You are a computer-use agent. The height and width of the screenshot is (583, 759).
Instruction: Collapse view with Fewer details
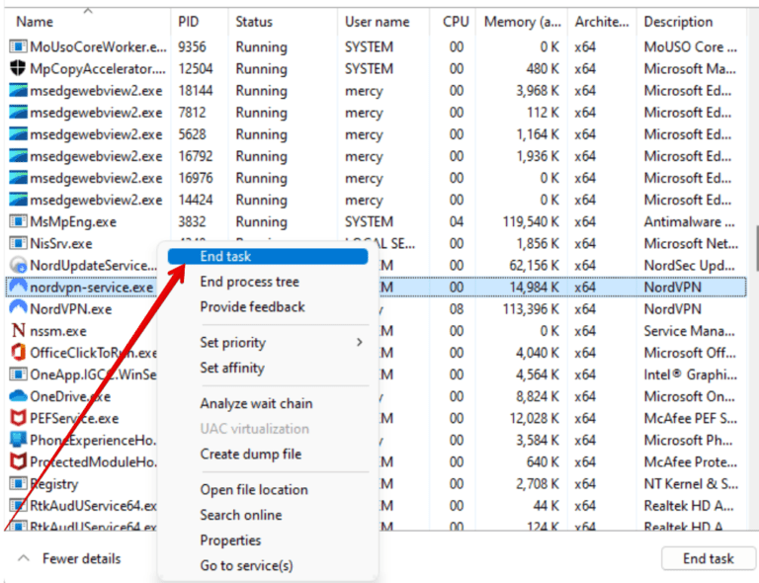point(69,558)
